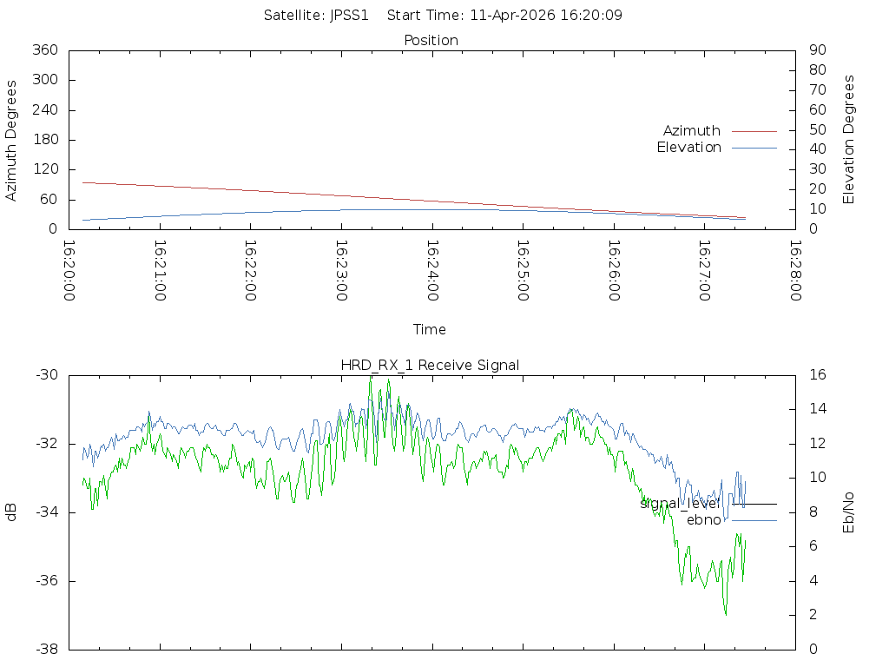The width and height of the screenshot is (889, 667).
Task: Click the Azimuth Degrees axis label
Action: [x=12, y=140]
